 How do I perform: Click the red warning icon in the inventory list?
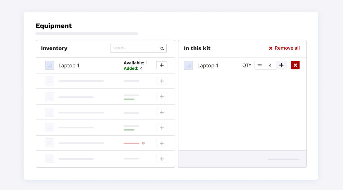(143, 143)
